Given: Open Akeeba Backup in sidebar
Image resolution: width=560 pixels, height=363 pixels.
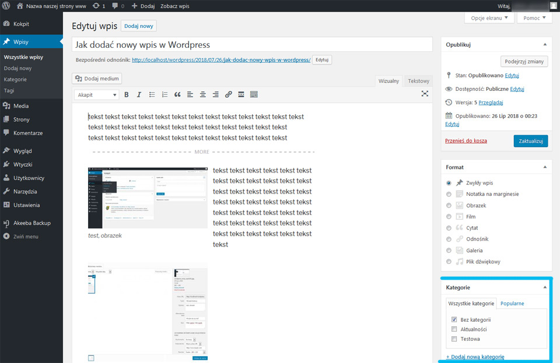Looking at the screenshot, I should coord(32,223).
